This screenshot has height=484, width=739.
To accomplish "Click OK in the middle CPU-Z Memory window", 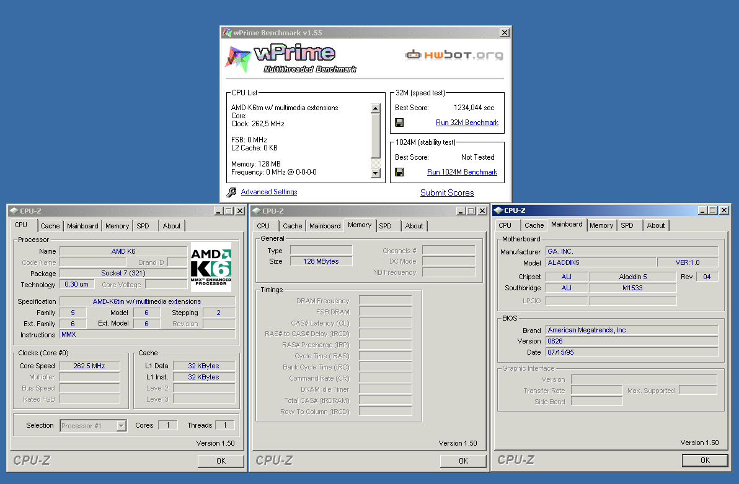I will [x=463, y=461].
